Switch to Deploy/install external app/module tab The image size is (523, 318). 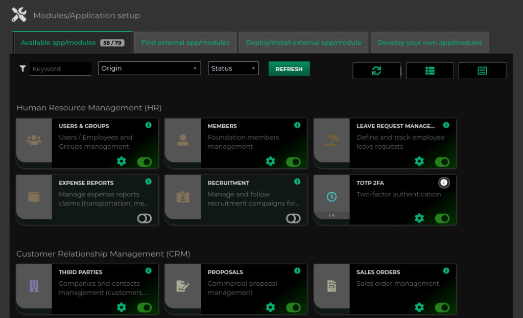point(303,43)
